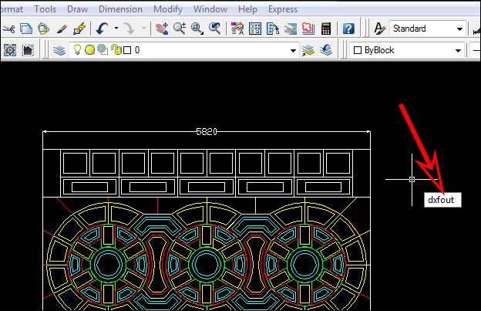This screenshot has width=481, height=311.
Task: Open the Text Style icon beside Standard
Action: point(380,29)
